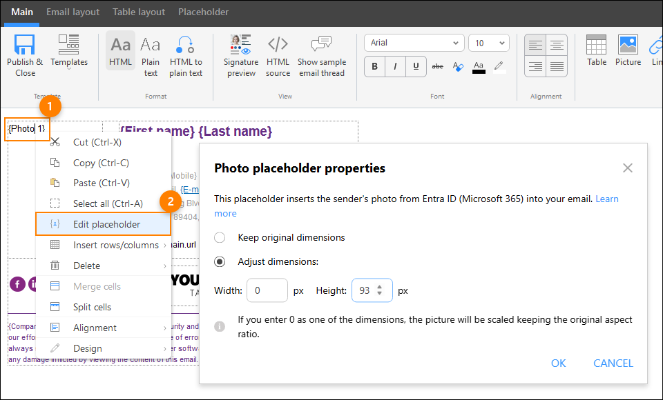Image resolution: width=663 pixels, height=400 pixels.
Task: Switch to Email layout tab
Action: coord(73,12)
